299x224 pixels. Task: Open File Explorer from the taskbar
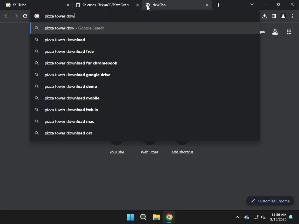(x=156, y=217)
